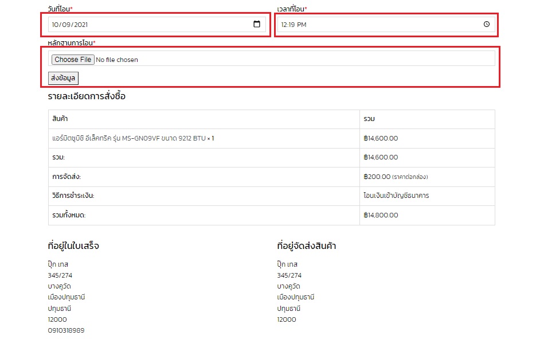Click the 'No file chosen' text
The image size is (536, 339).
coord(117,60)
